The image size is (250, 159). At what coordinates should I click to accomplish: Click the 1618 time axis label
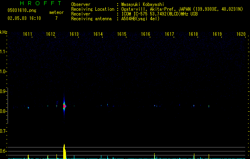point(193,34)
